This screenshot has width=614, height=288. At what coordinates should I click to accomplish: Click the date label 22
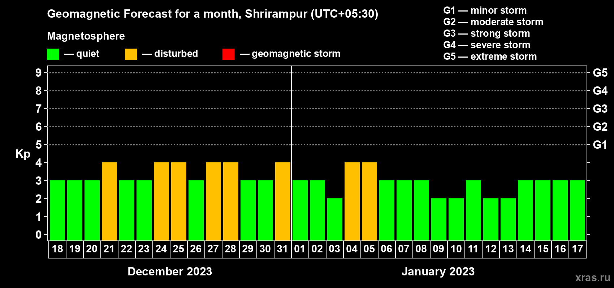click(126, 249)
